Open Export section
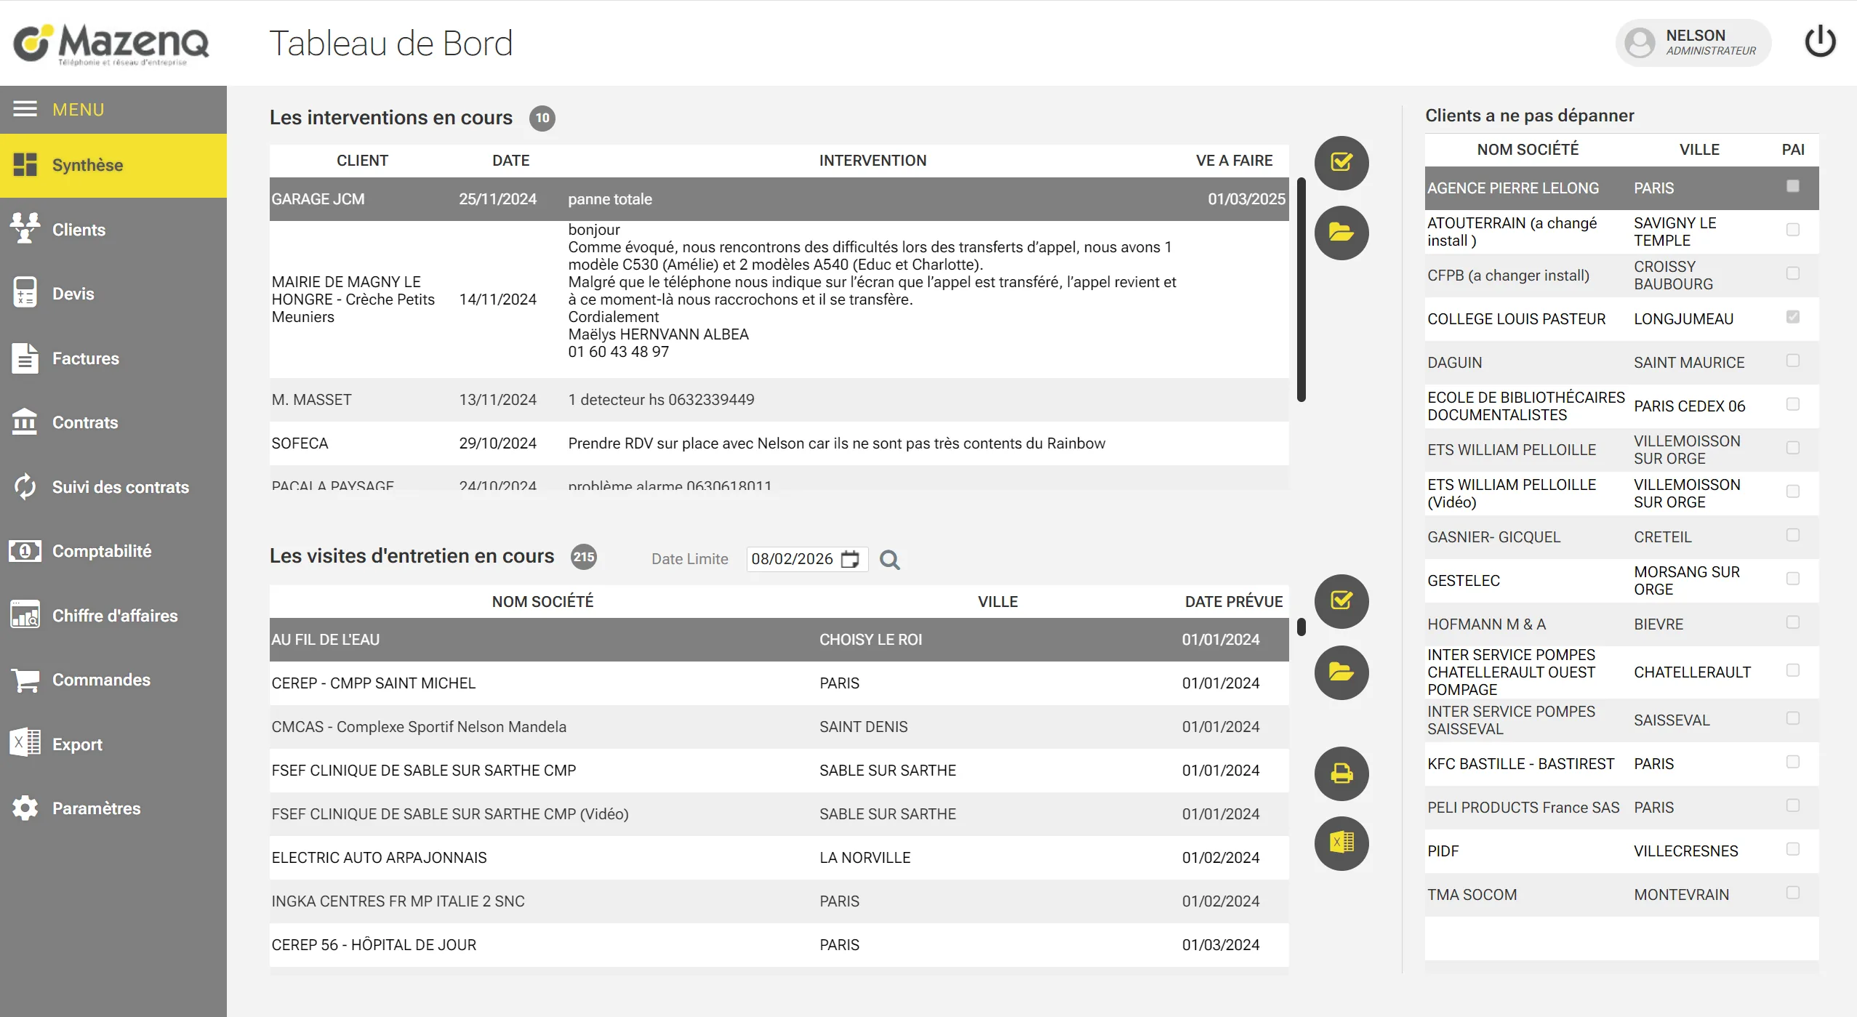 click(x=113, y=744)
